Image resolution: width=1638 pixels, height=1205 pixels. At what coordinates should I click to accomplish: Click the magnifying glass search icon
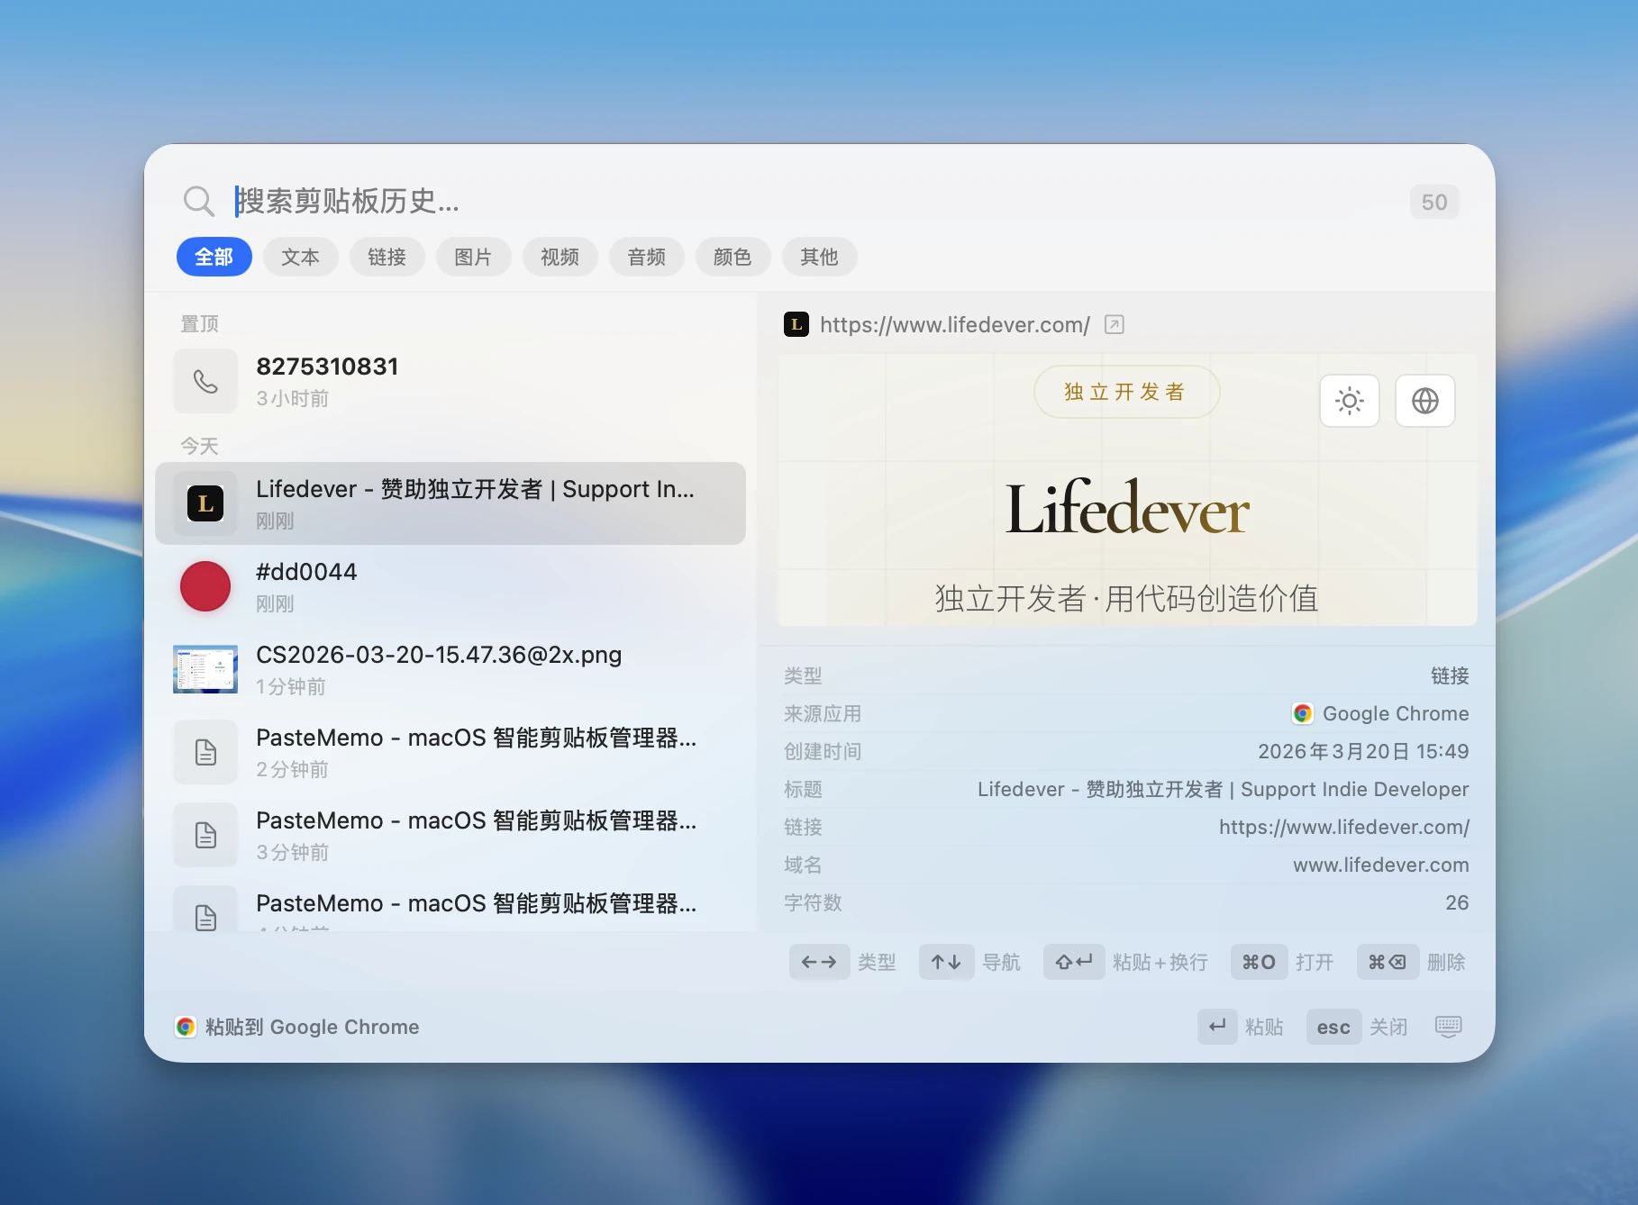[198, 201]
